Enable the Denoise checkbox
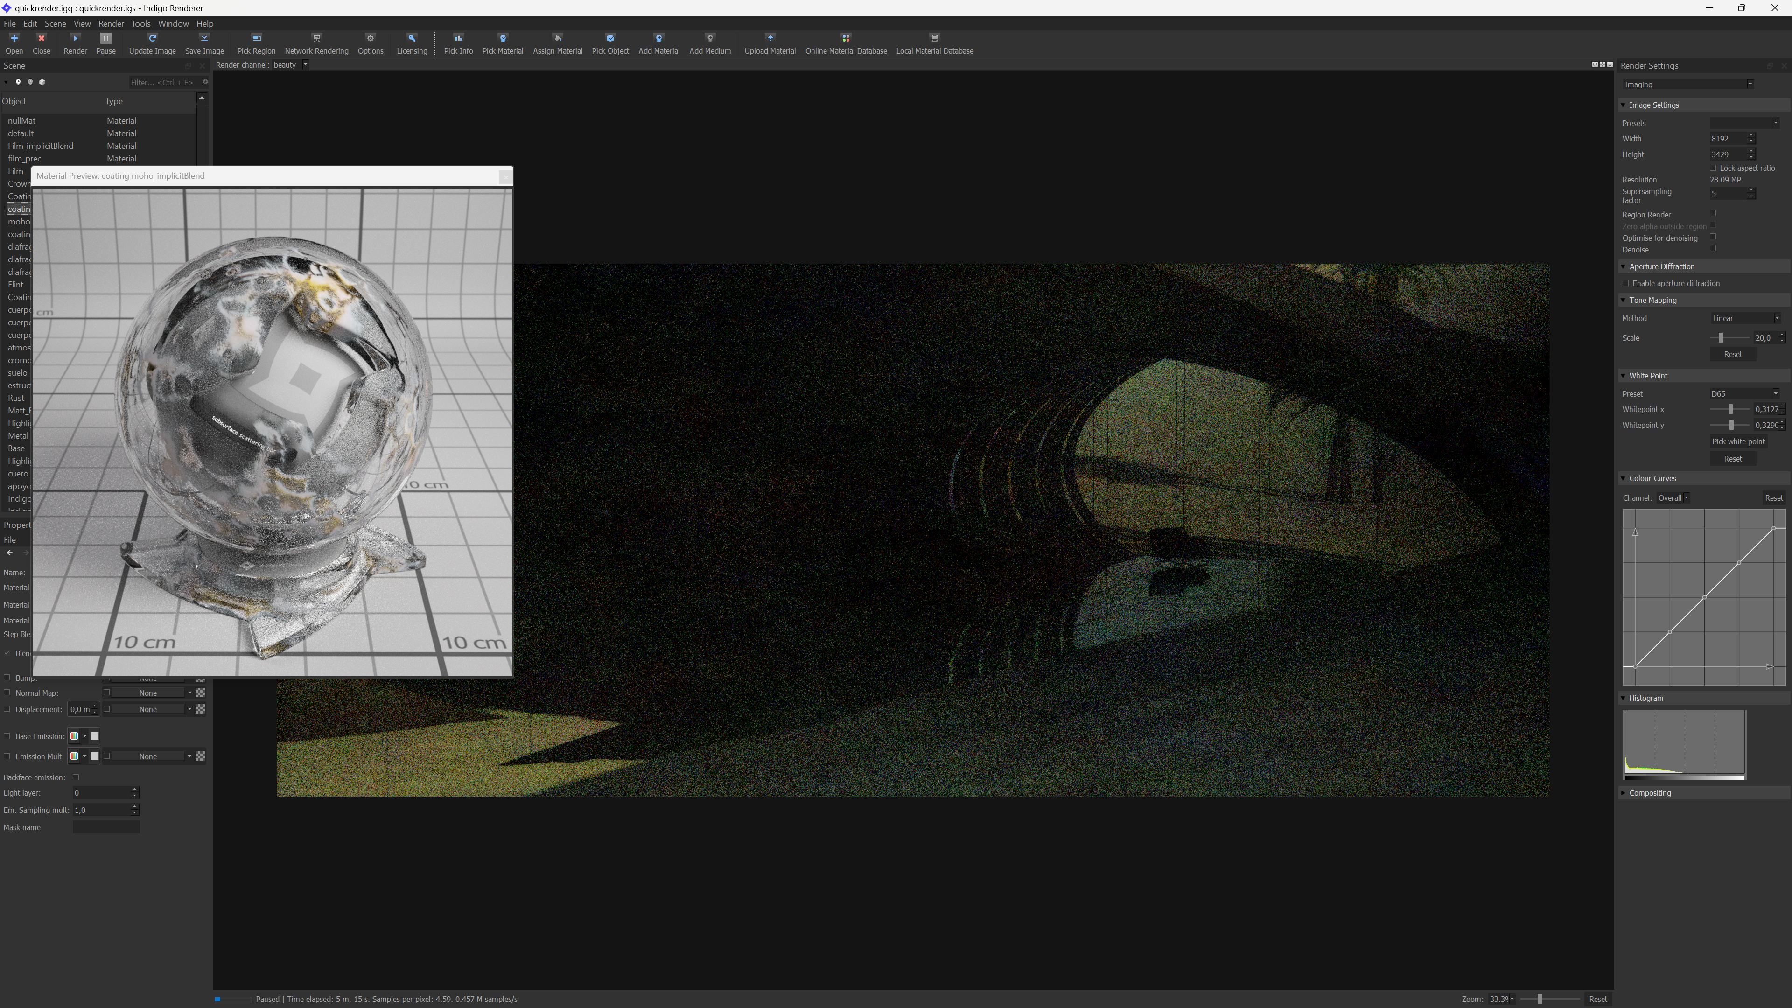Screen dimensions: 1792x1008 [x=1713, y=248]
